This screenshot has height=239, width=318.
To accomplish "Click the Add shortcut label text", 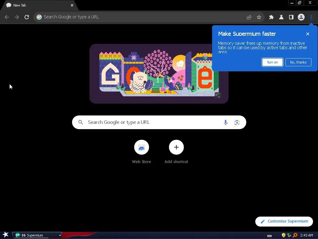I will [x=176, y=162].
